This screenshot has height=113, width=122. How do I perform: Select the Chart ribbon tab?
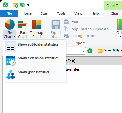point(115,13)
